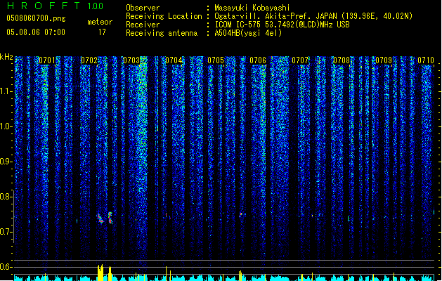Click the 0706 time marker label
The height and width of the screenshot is (281, 442).
pyautogui.click(x=258, y=60)
